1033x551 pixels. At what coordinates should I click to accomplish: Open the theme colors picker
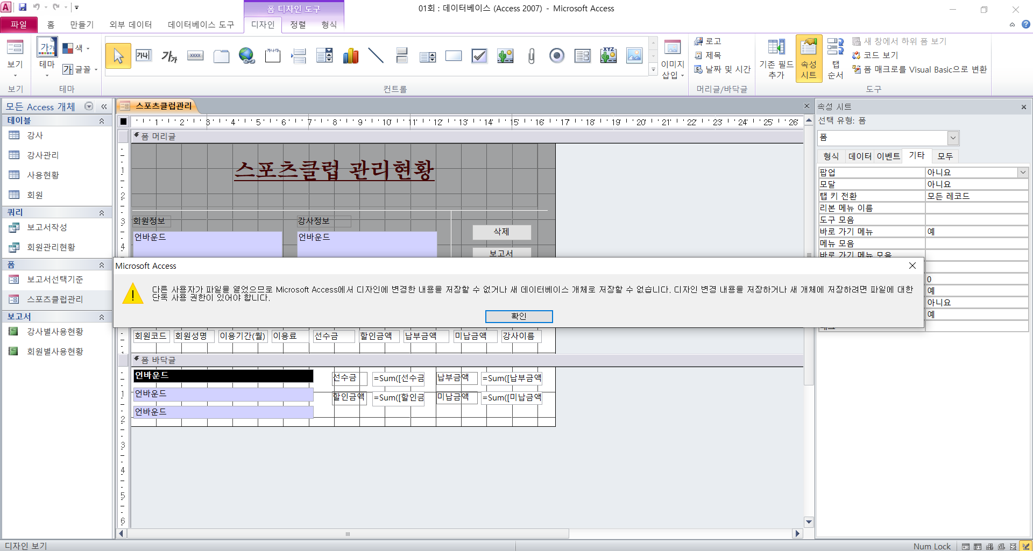[75, 48]
